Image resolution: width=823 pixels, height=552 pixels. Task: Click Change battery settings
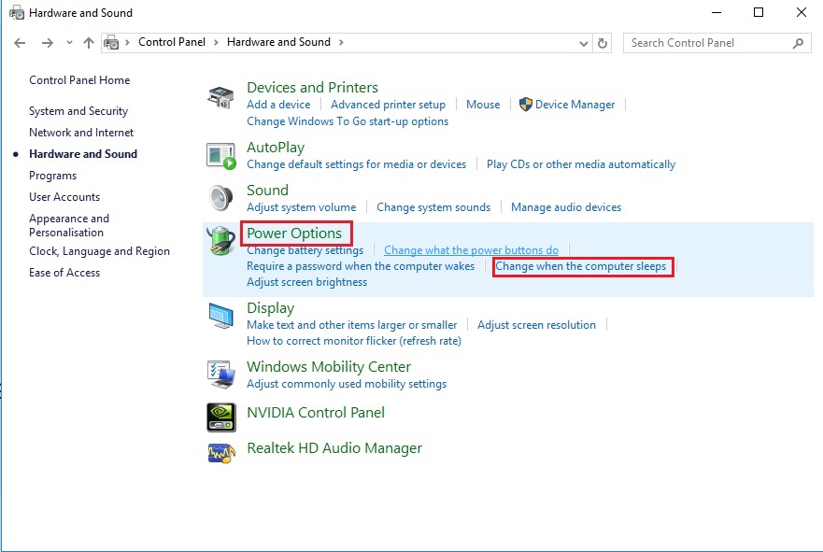[305, 250]
